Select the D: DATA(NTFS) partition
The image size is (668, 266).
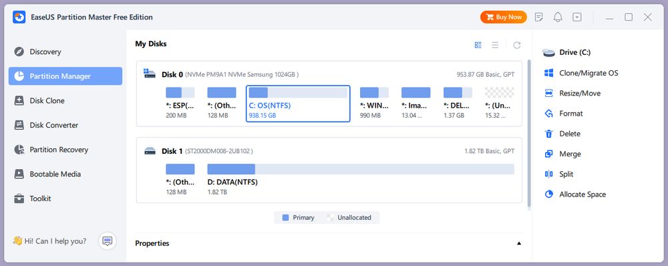tap(361, 180)
